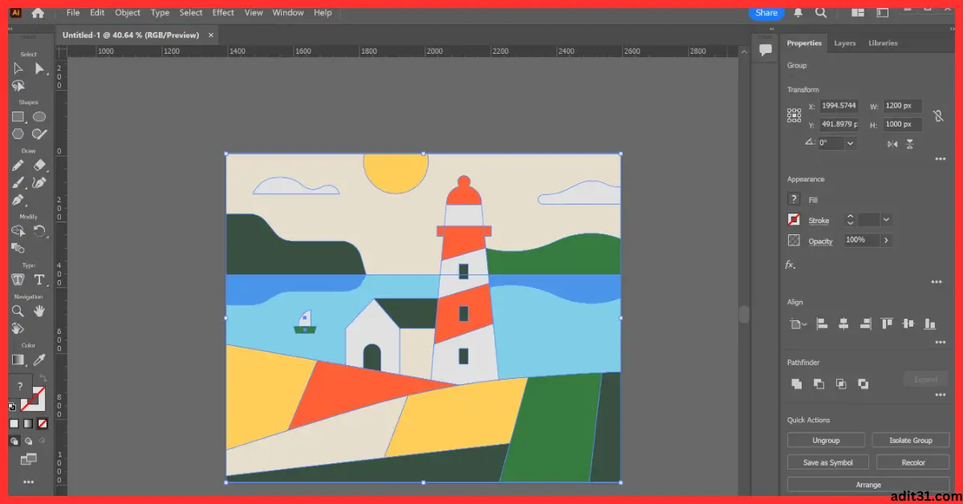Image resolution: width=963 pixels, height=504 pixels.
Task: Grab the Hand tool
Action: pos(39,311)
